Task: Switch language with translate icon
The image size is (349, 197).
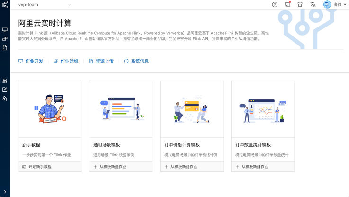Action: tap(313, 4)
